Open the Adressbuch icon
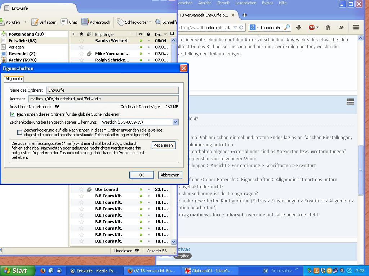369x276 pixels. coord(85,22)
